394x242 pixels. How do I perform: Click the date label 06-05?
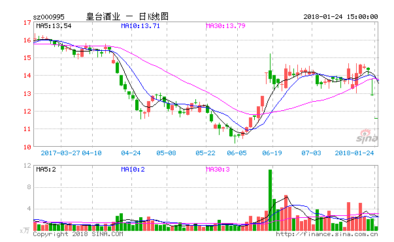pos(237,153)
